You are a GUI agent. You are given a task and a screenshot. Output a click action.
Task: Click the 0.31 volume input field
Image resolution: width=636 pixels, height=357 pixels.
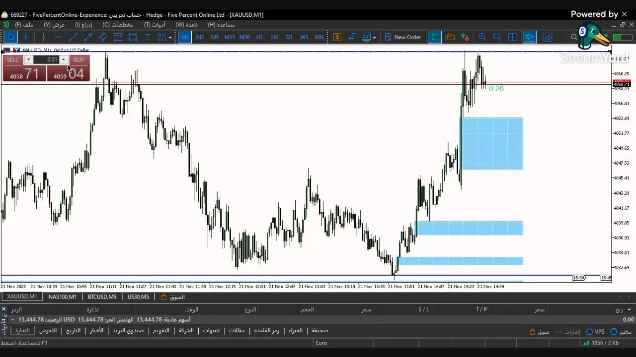tap(46, 59)
